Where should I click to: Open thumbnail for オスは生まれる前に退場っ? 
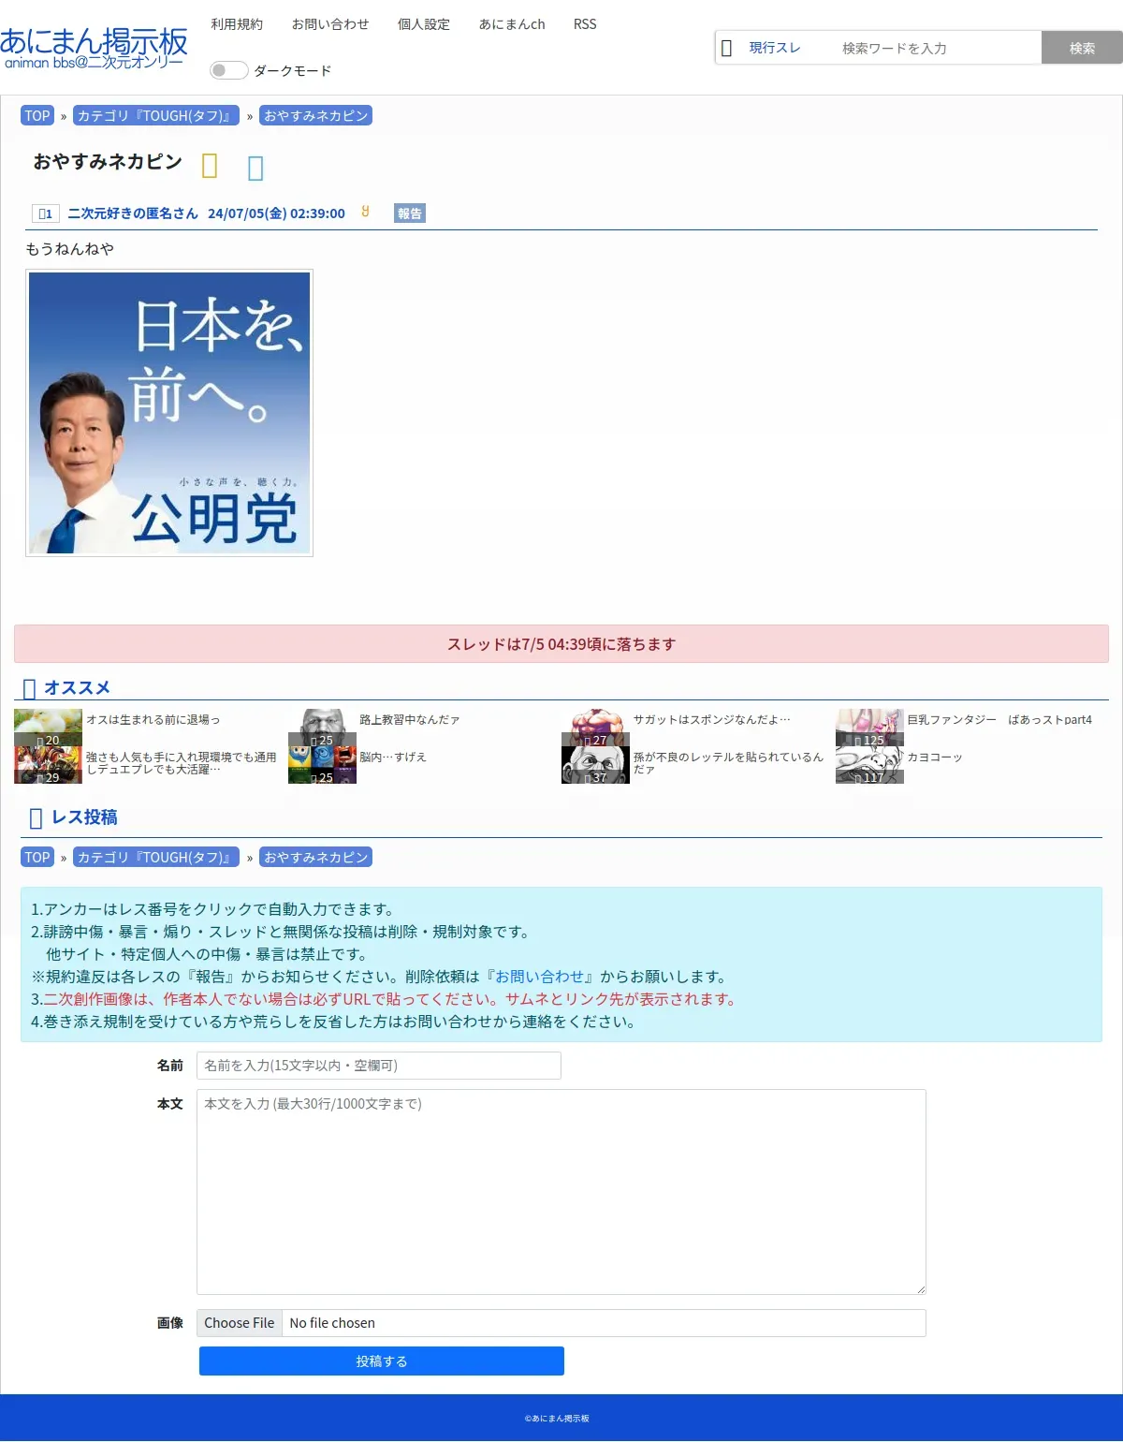click(49, 728)
